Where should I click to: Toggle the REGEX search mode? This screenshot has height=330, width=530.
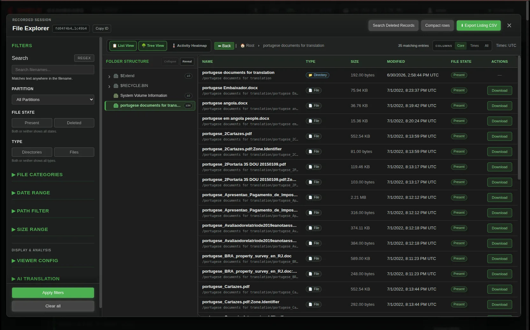pos(84,58)
